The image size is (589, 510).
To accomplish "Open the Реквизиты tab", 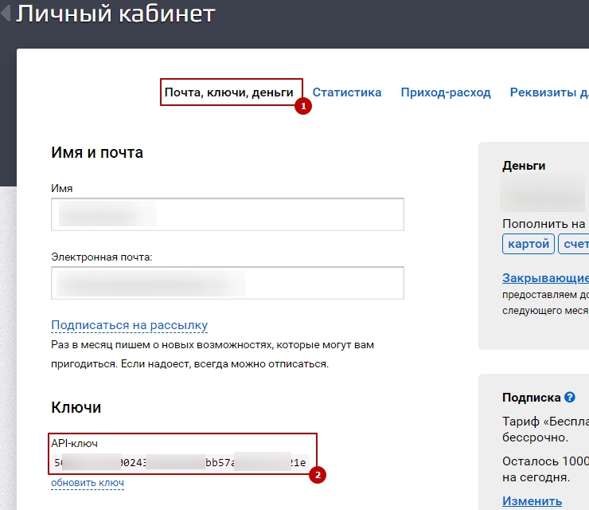I will click(549, 92).
